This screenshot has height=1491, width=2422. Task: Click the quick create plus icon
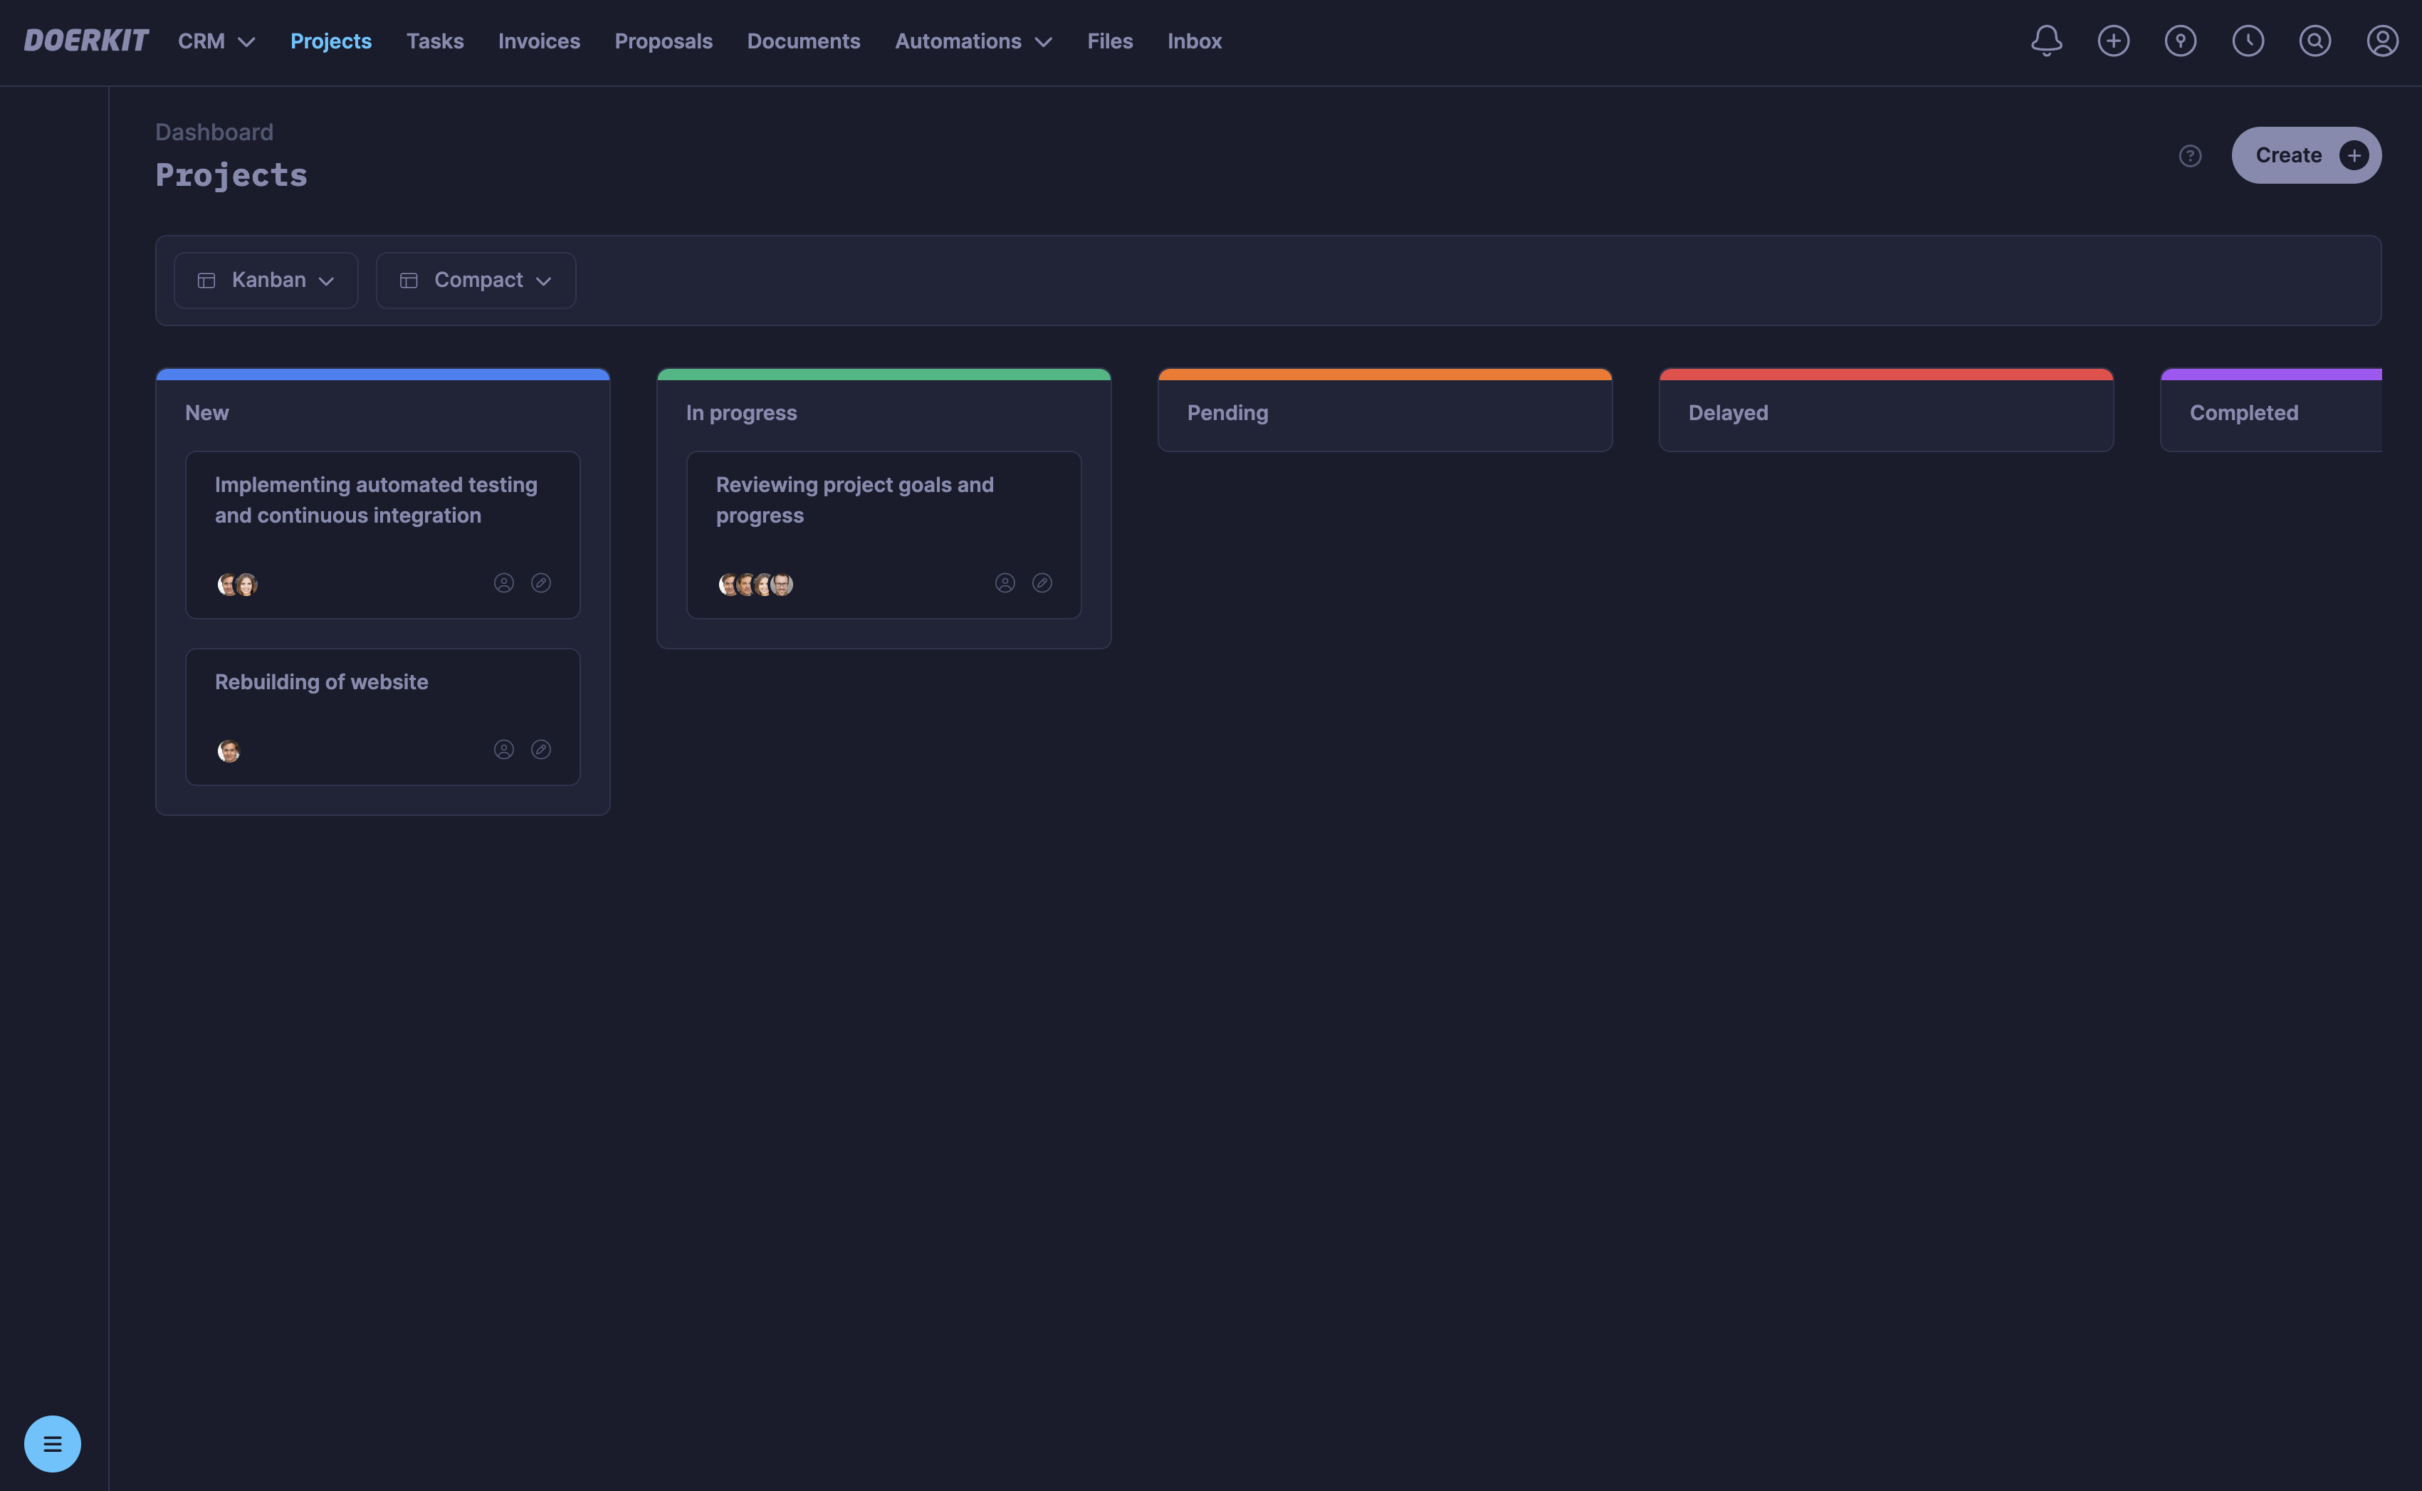(2114, 41)
